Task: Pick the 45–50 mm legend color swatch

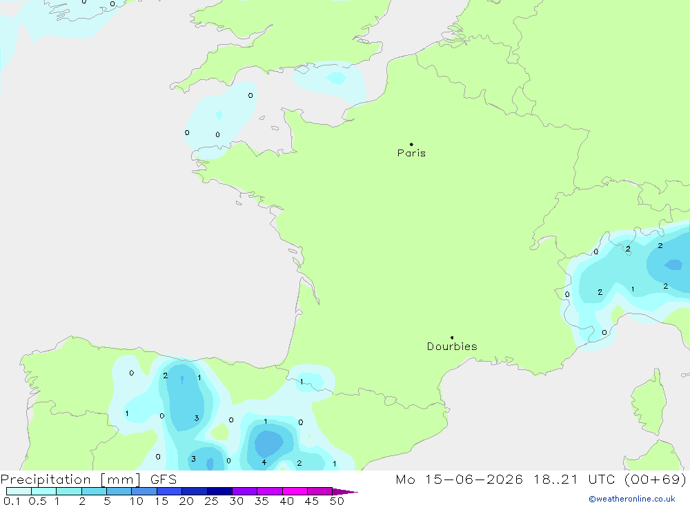Action: (320, 491)
